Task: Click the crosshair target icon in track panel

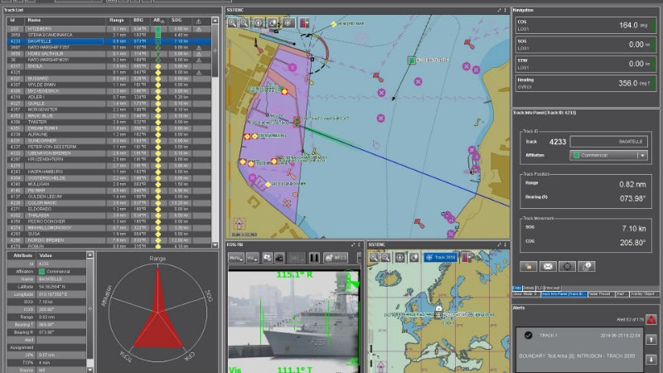Action: point(567,266)
